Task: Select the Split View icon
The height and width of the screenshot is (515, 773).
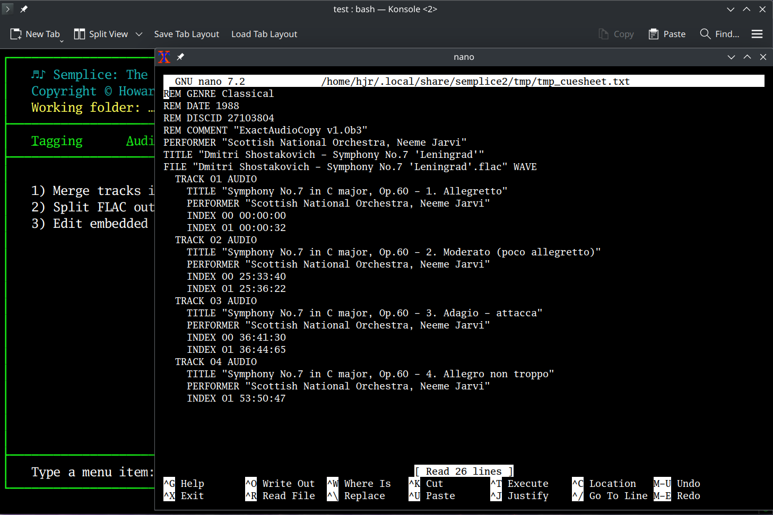Action: pos(79,33)
